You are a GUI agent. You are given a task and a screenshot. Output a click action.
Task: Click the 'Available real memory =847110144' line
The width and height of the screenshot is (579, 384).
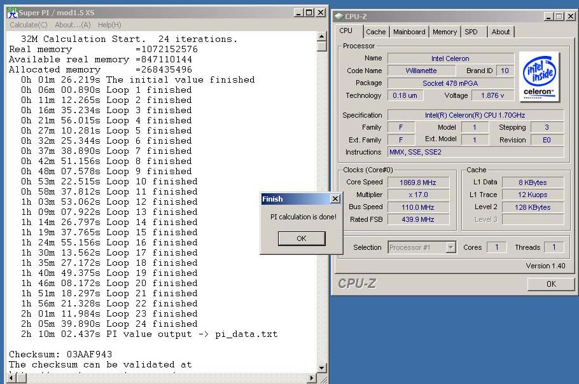[x=101, y=59]
